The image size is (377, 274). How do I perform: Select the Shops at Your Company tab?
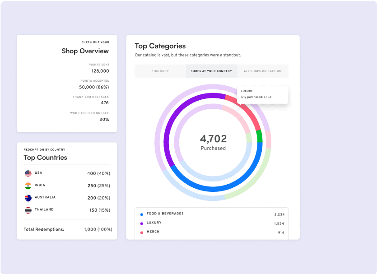coord(211,71)
